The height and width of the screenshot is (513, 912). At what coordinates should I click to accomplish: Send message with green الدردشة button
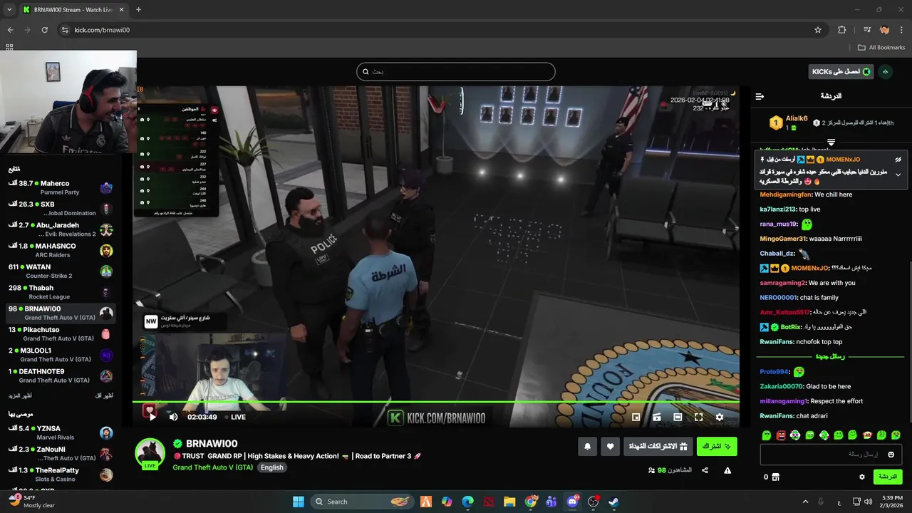887,477
